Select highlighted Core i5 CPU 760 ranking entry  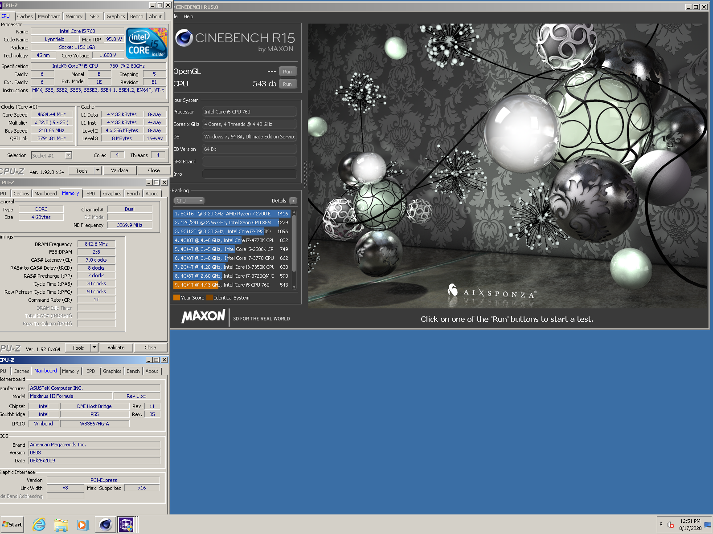(x=232, y=285)
